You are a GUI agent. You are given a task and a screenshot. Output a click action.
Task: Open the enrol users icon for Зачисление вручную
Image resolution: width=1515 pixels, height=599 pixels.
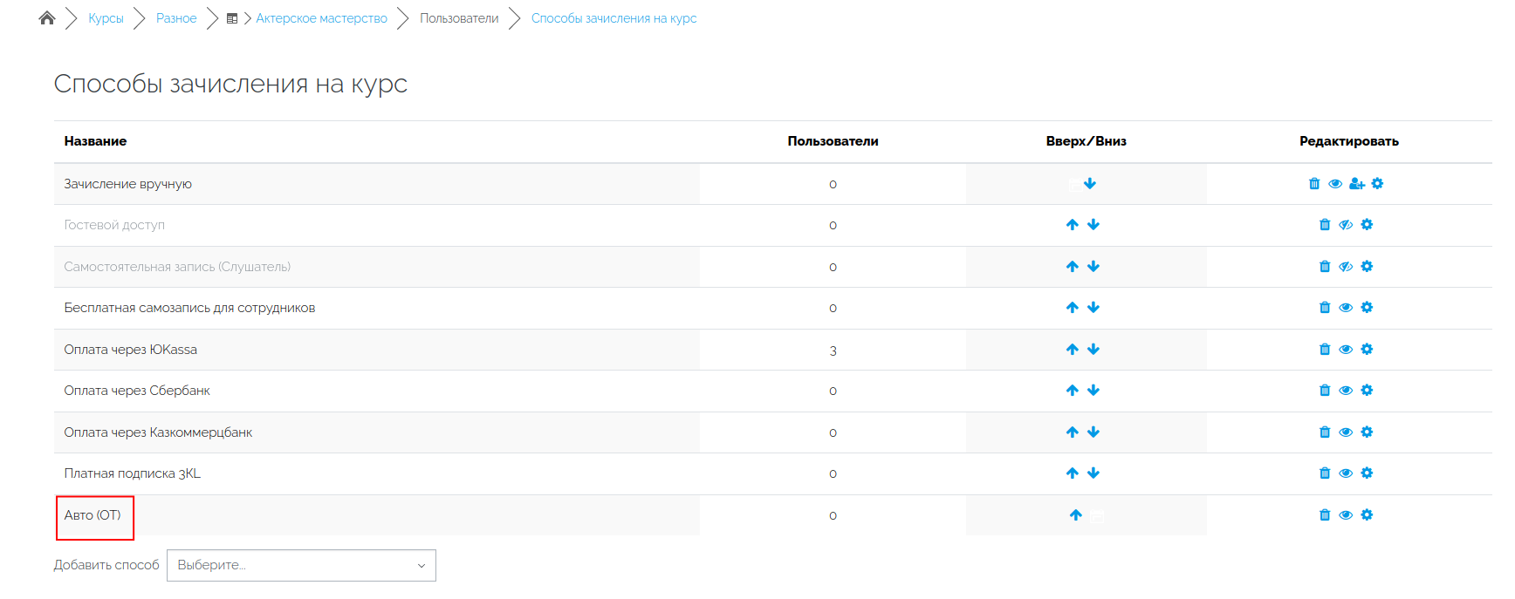[1357, 184]
